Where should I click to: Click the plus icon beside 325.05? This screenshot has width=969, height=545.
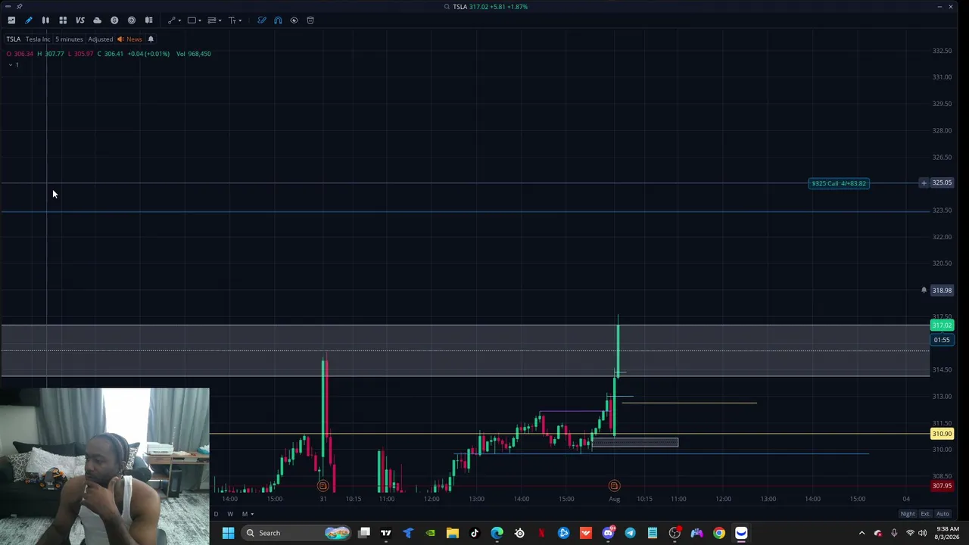click(x=924, y=183)
